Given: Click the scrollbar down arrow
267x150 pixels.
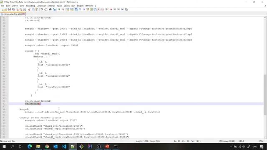Looking at the screenshot, I should [x=265, y=137].
